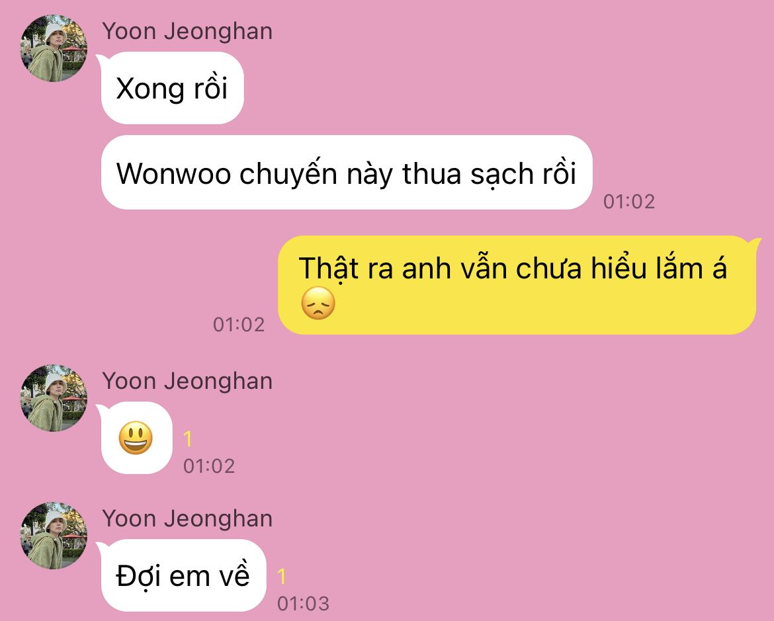Tap the 01:03 timestamp

tap(303, 603)
